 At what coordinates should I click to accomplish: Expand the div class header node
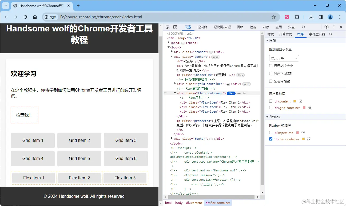tap(172, 52)
